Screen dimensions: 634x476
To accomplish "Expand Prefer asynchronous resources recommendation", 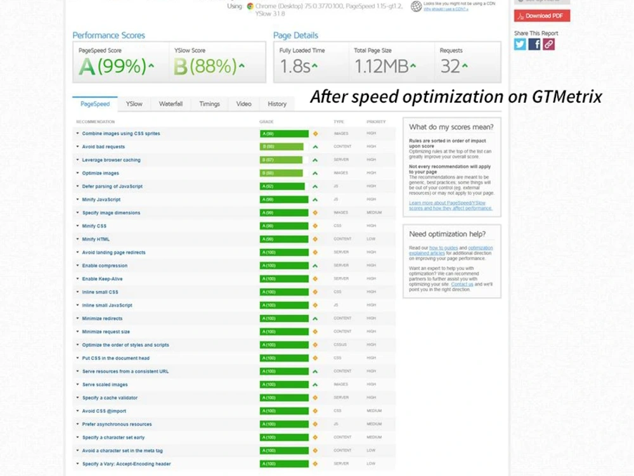I will pyautogui.click(x=117, y=424).
